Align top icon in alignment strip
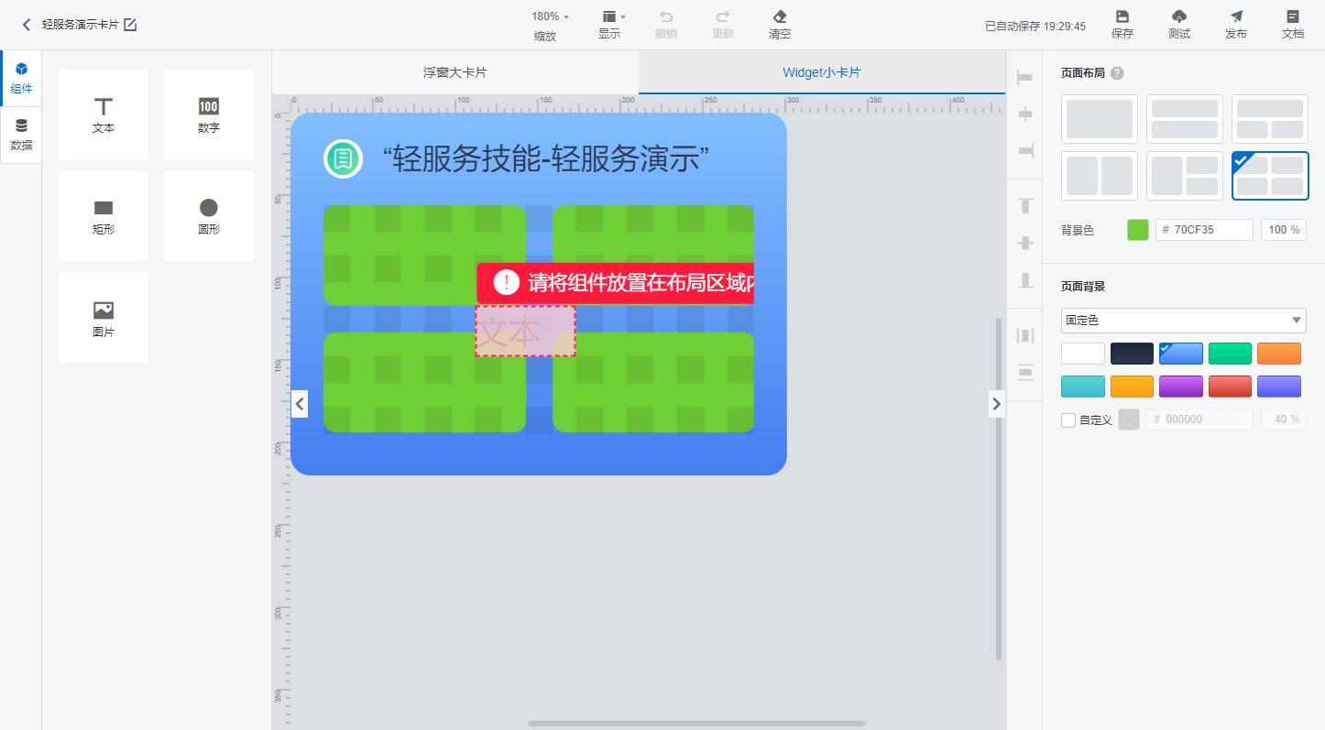 (1024, 206)
